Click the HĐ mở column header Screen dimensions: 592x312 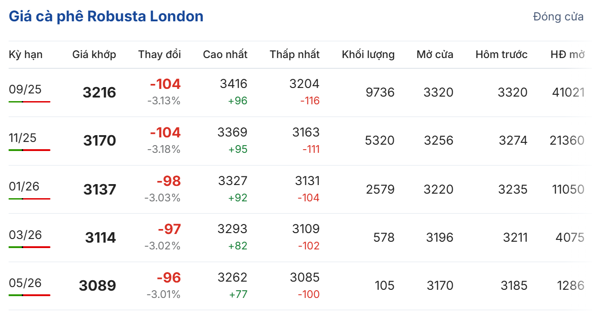(567, 55)
